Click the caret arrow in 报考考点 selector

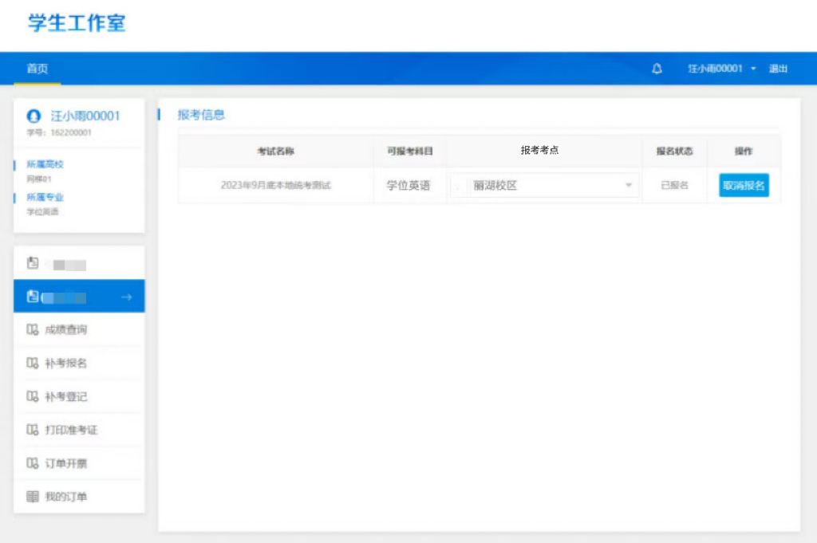628,186
